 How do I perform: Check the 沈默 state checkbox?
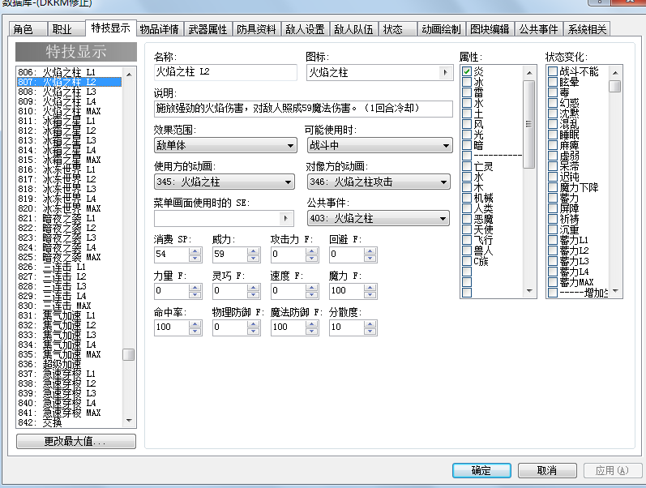pos(553,113)
